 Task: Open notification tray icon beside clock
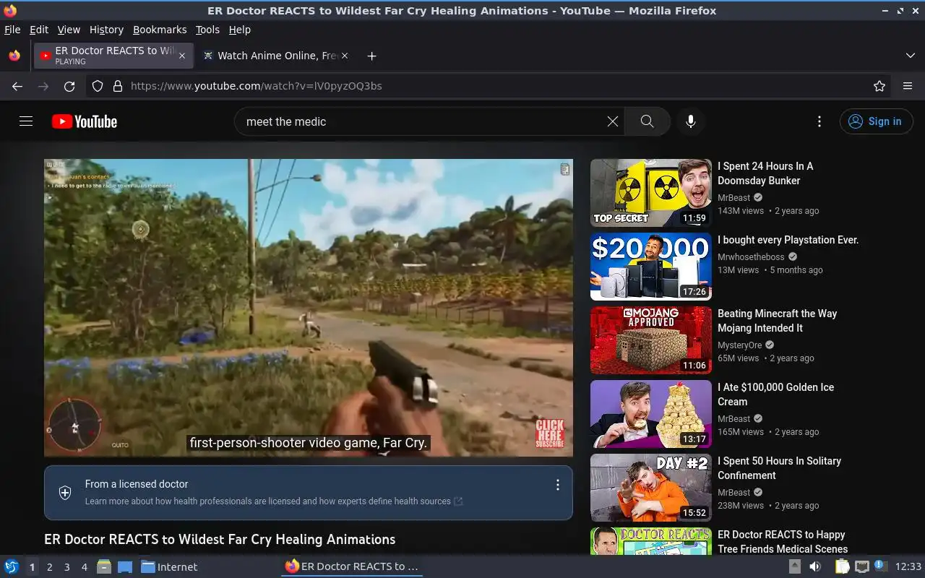pyautogui.click(x=880, y=566)
